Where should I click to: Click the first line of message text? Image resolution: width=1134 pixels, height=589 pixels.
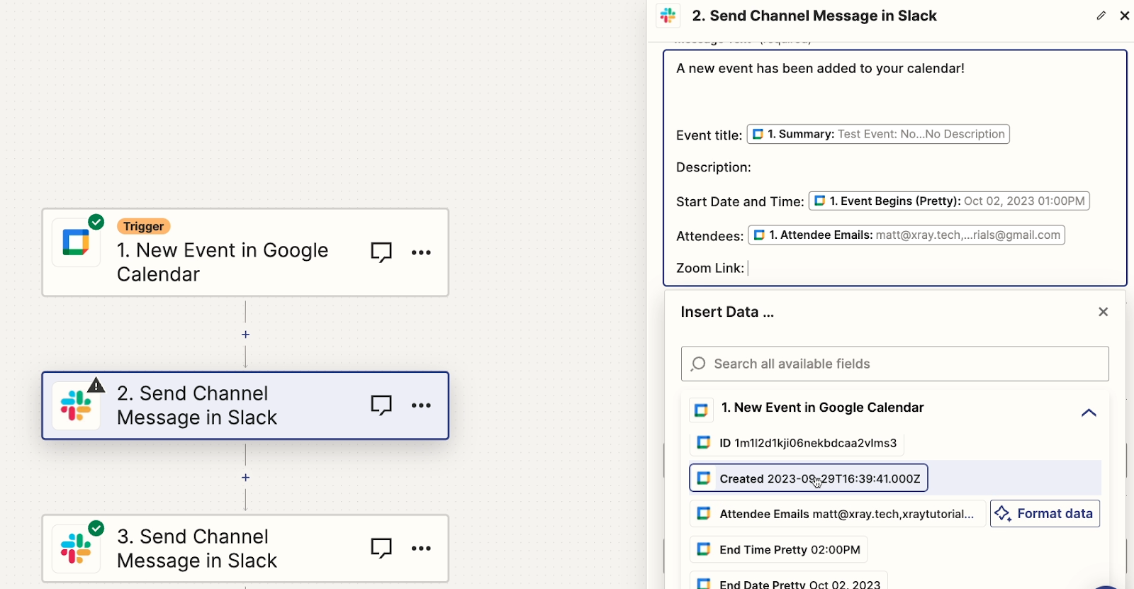tap(820, 68)
